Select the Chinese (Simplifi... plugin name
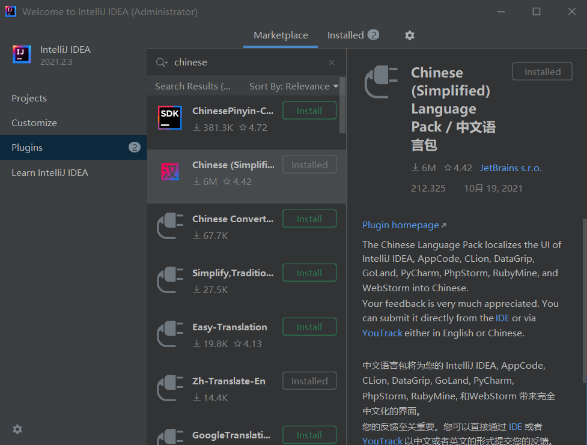587x445 pixels. click(233, 165)
